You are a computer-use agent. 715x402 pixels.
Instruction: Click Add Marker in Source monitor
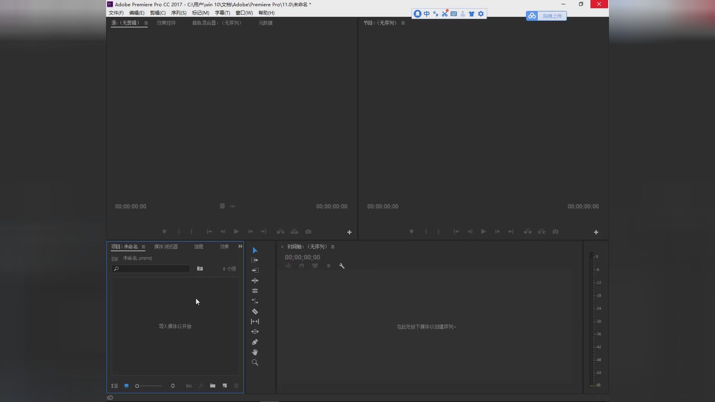[164, 232]
